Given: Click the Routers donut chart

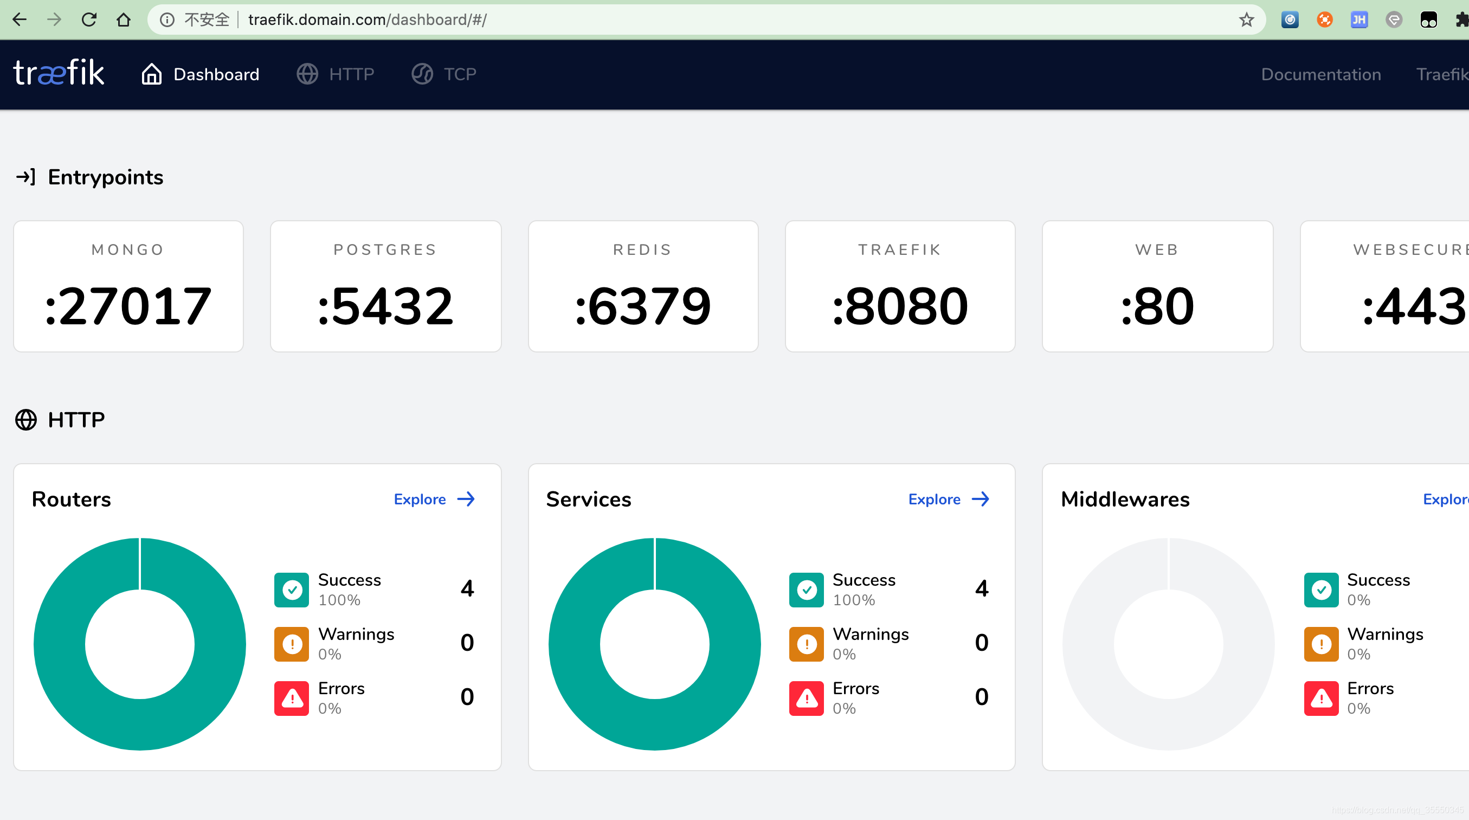Looking at the screenshot, I should coord(140,644).
